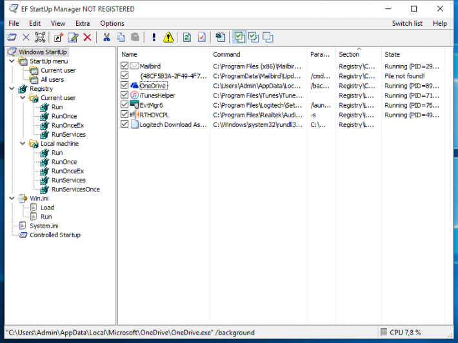
Task: Select All users under StartUp menu
Action: coord(52,79)
